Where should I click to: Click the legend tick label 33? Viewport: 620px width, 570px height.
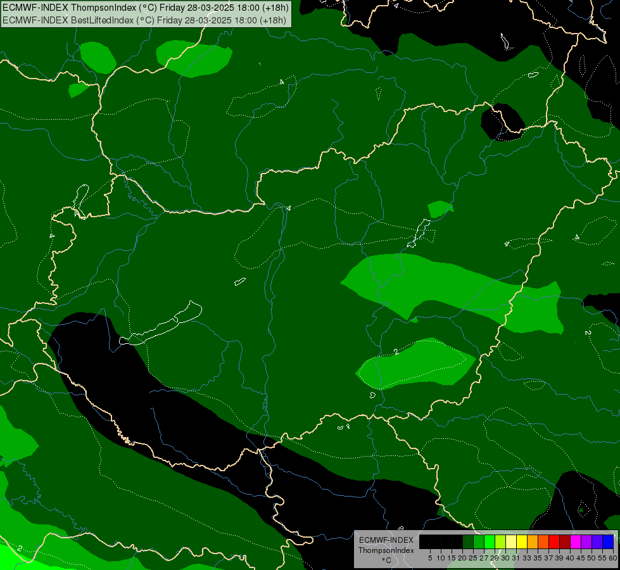coord(527,558)
